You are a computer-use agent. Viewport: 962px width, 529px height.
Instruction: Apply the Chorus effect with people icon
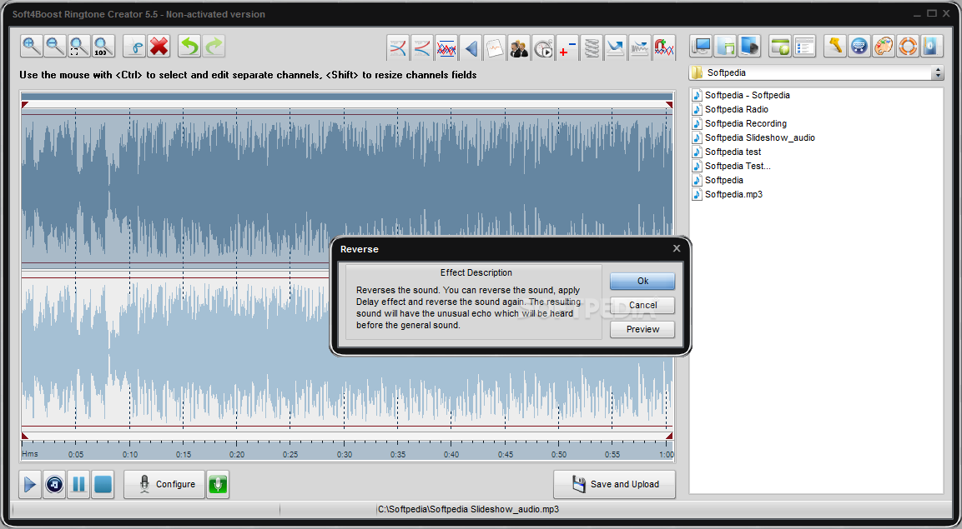coord(519,47)
